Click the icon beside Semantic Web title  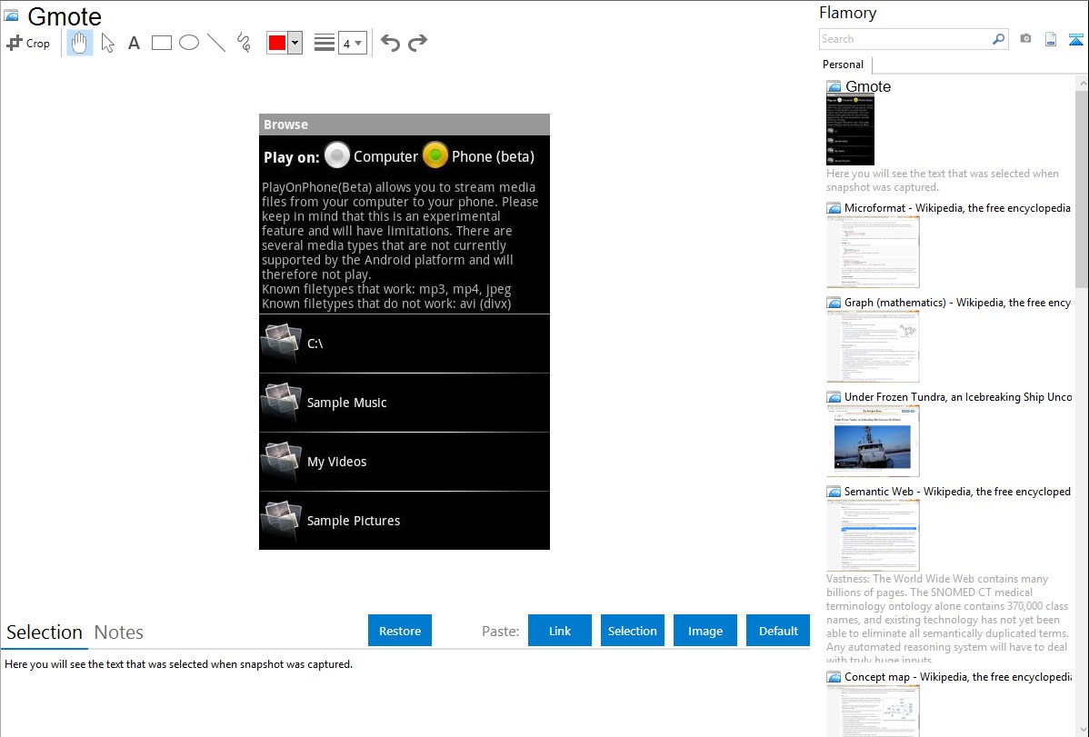(834, 492)
